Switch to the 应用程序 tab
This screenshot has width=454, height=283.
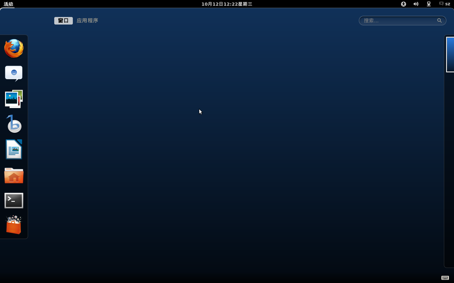tap(87, 20)
